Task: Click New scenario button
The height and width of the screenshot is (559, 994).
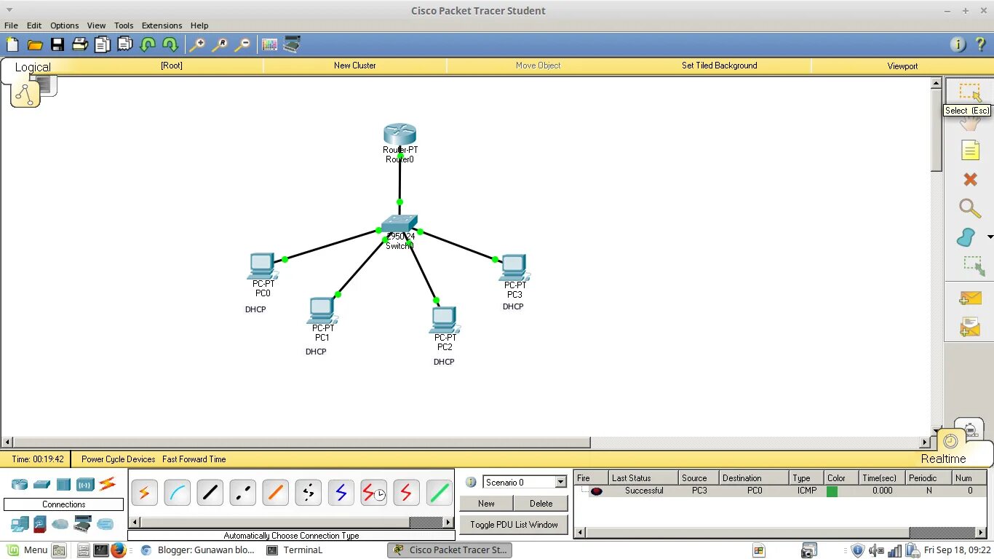Action: click(x=486, y=504)
